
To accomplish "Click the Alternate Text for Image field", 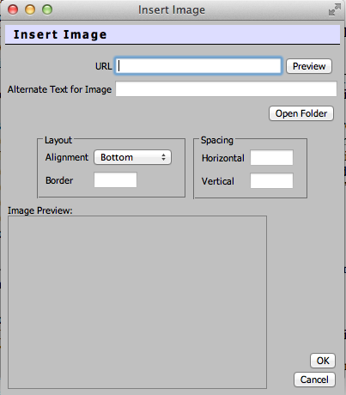I will pos(226,89).
